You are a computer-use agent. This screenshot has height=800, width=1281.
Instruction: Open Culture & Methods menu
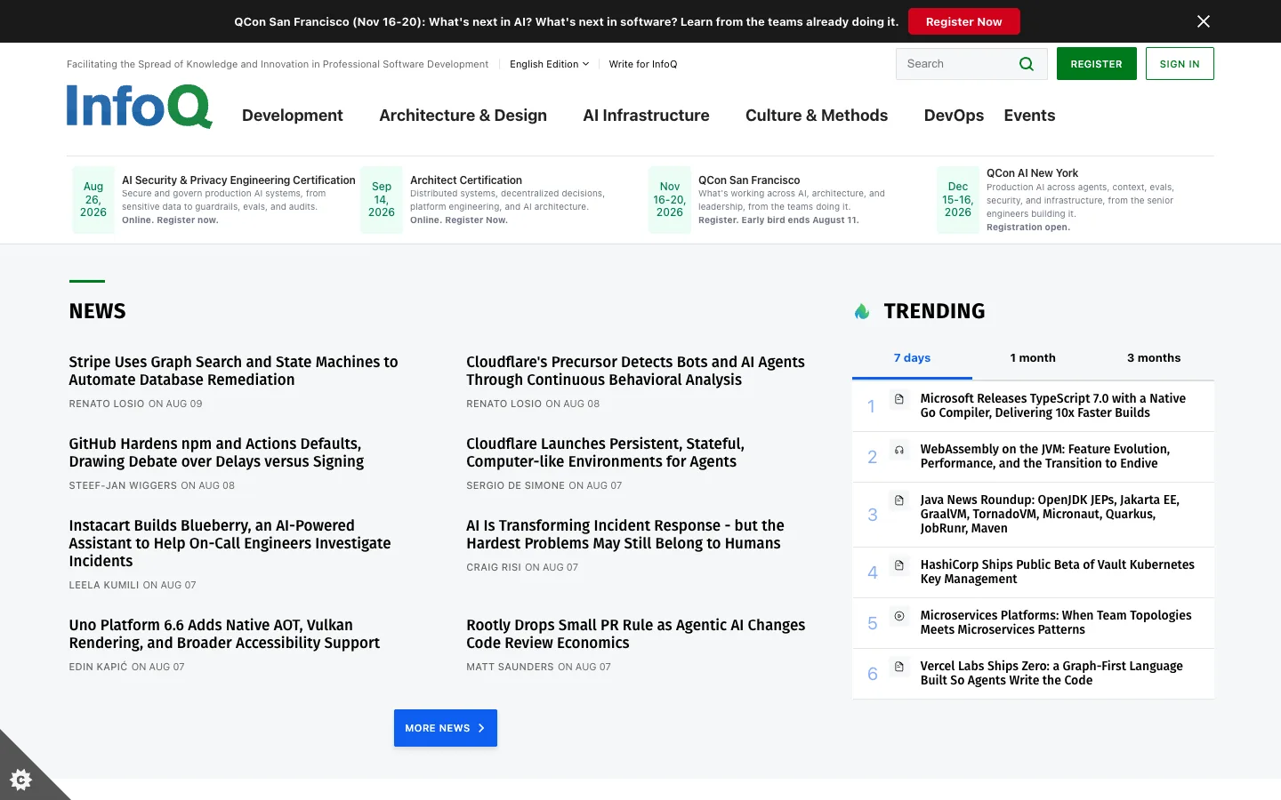pos(817,116)
